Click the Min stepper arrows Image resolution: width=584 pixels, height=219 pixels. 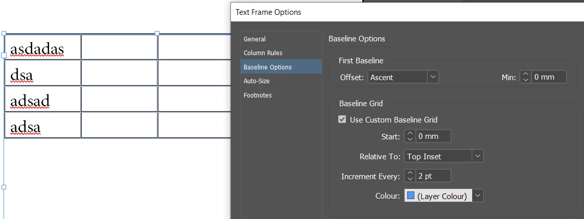525,77
